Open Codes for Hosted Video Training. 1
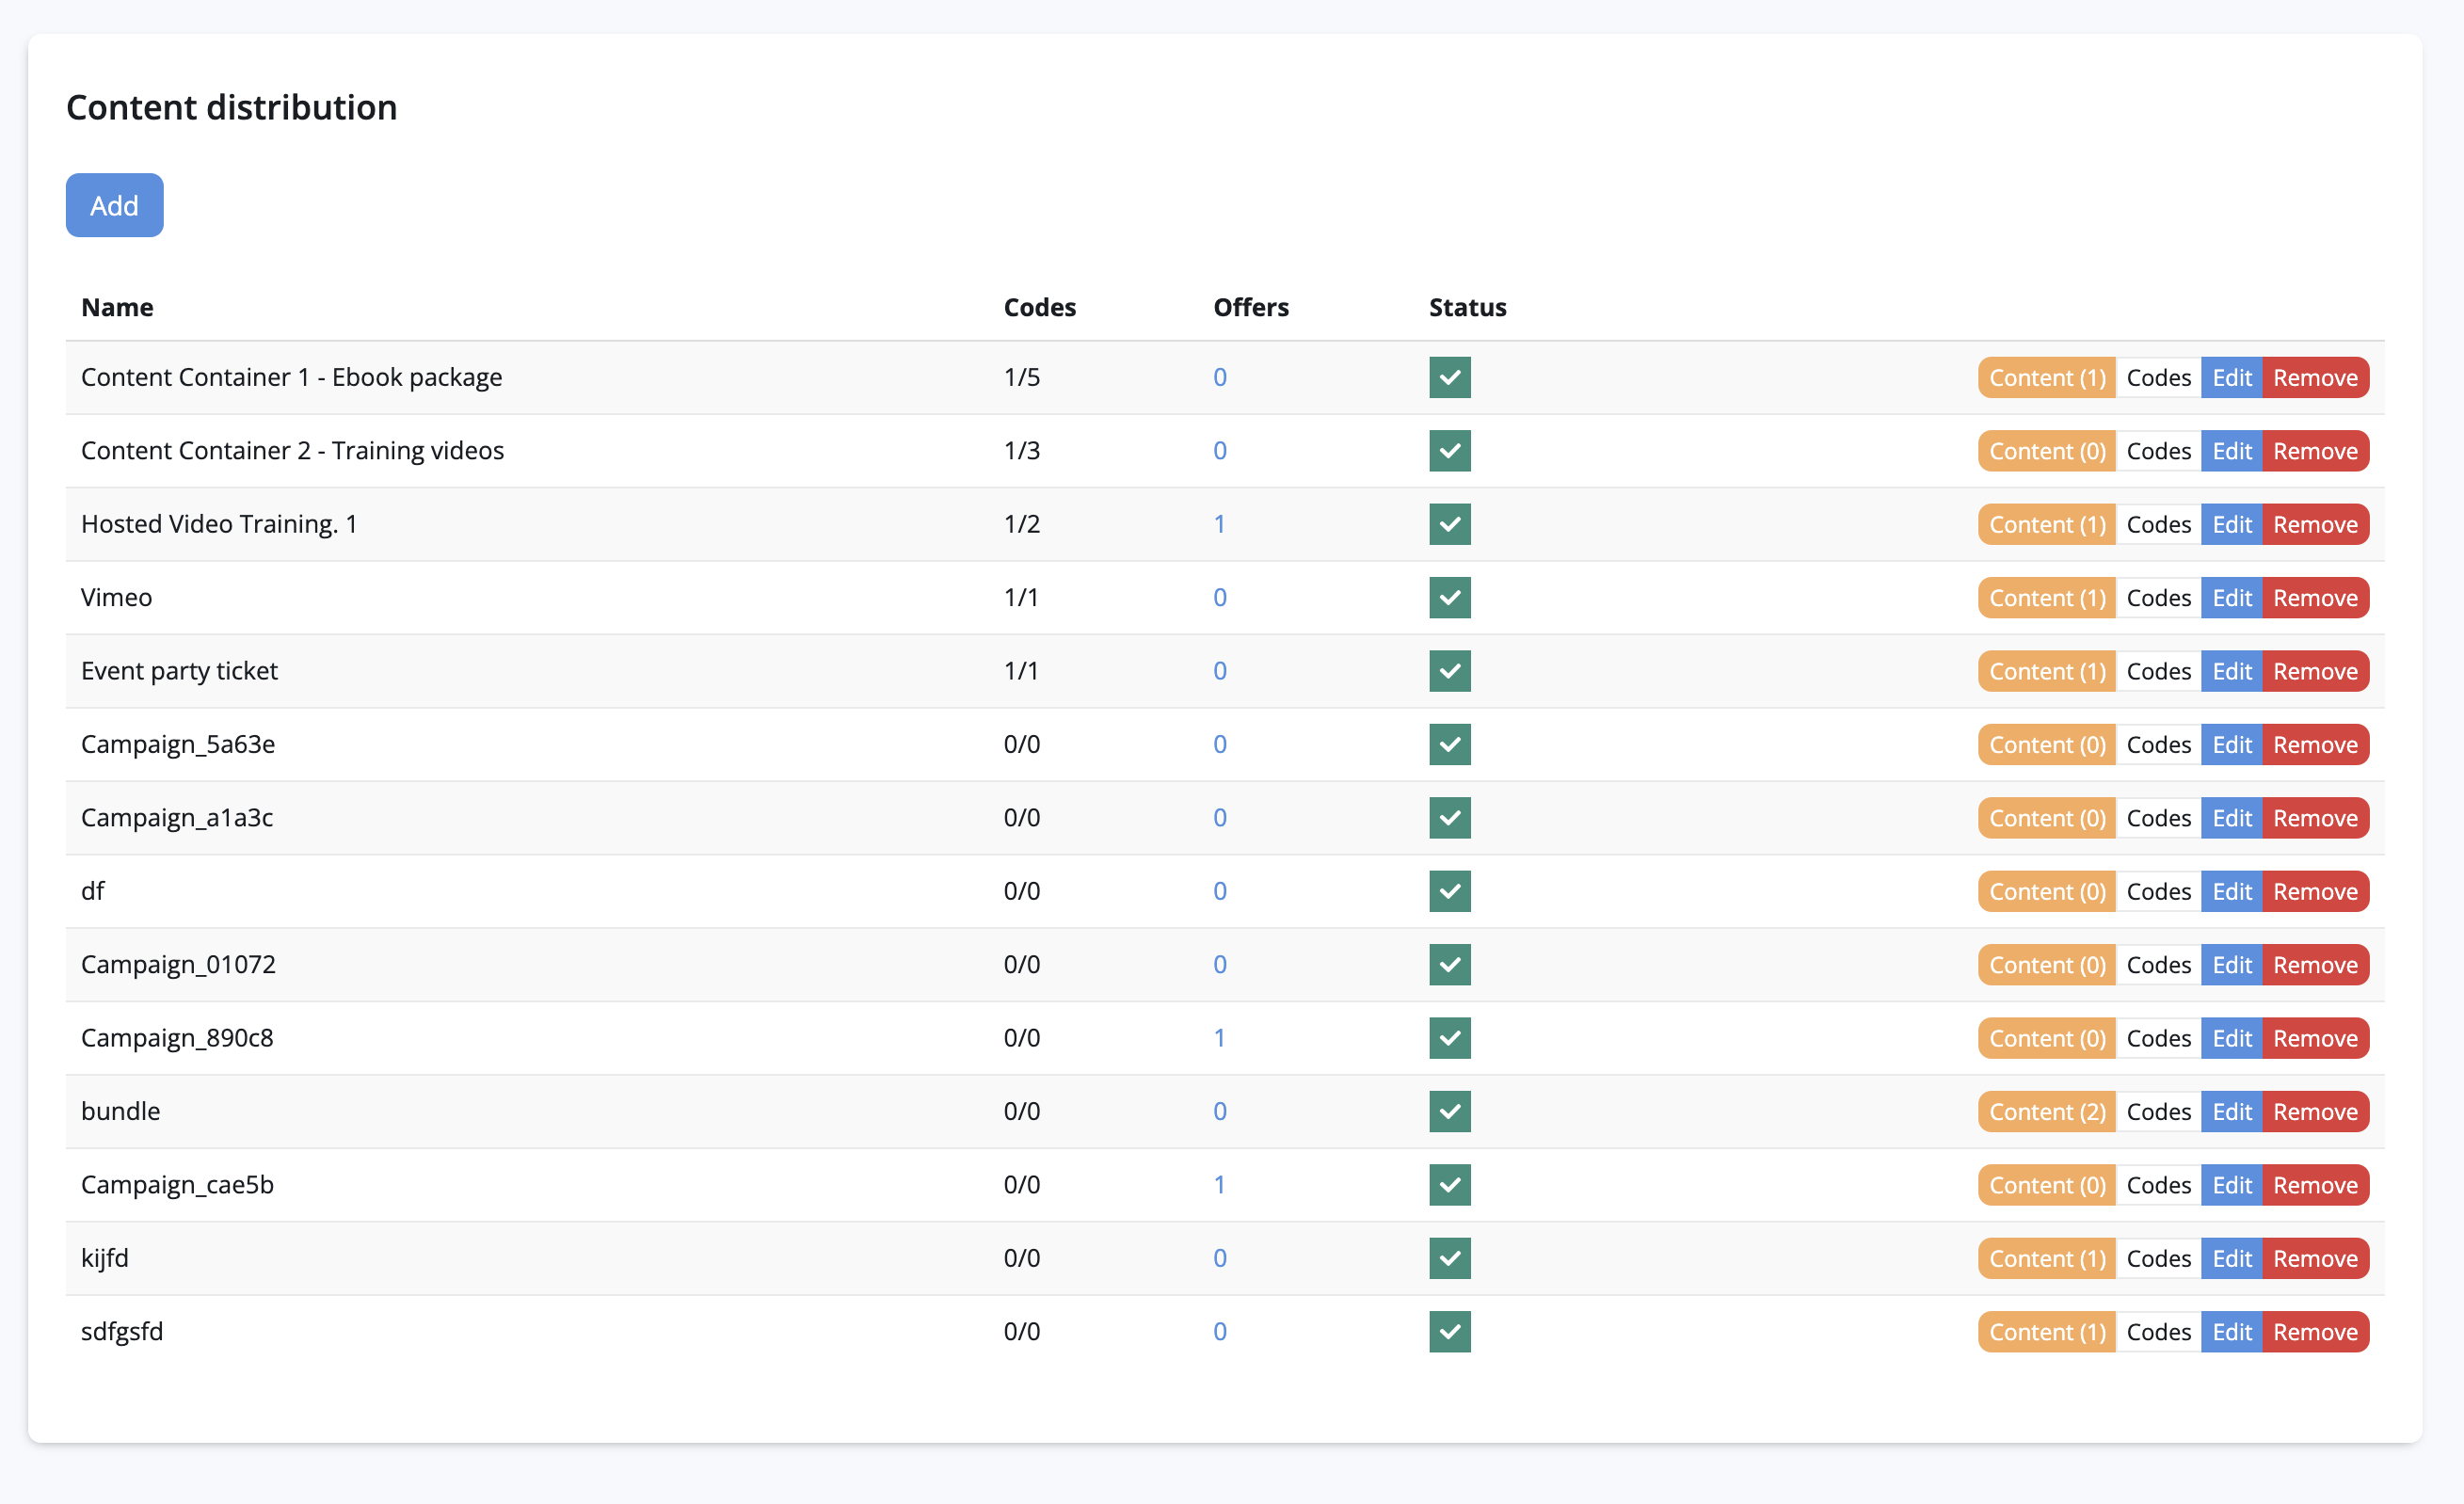This screenshot has height=1504, width=2464. [x=2158, y=524]
